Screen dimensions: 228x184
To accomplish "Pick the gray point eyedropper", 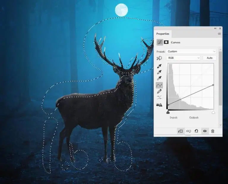I will click(x=159, y=72).
